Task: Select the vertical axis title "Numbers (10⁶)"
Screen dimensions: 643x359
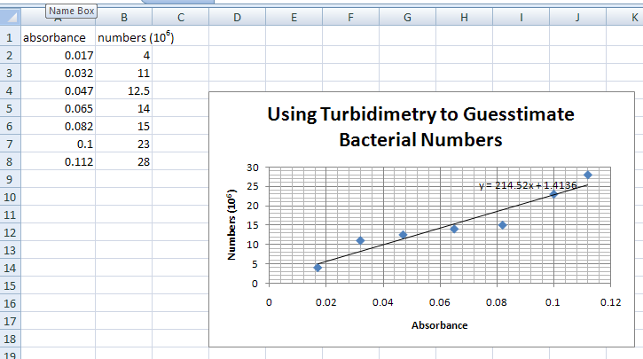Action: [x=232, y=225]
